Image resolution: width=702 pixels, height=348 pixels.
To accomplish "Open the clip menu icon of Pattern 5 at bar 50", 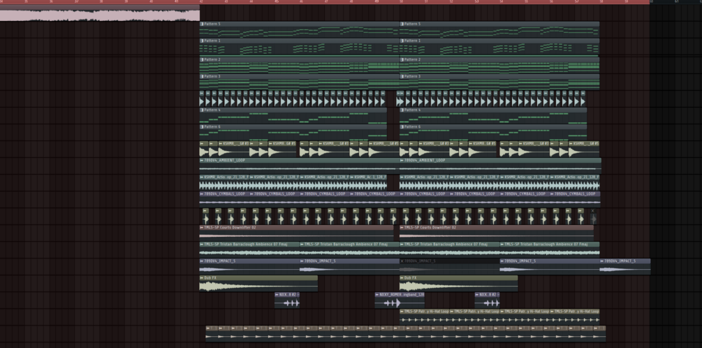I will [402, 24].
